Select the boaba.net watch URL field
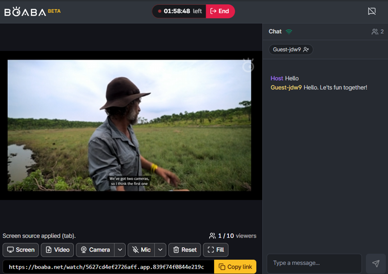 pos(109,267)
